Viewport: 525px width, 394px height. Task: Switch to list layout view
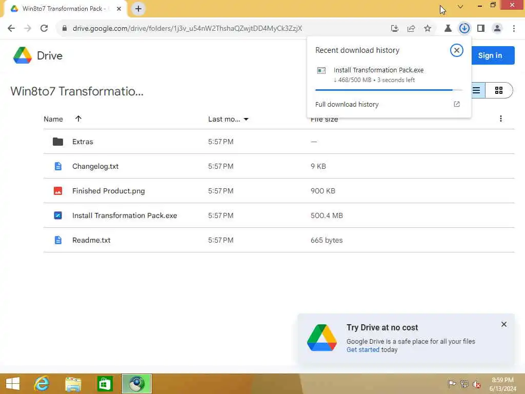(x=476, y=90)
